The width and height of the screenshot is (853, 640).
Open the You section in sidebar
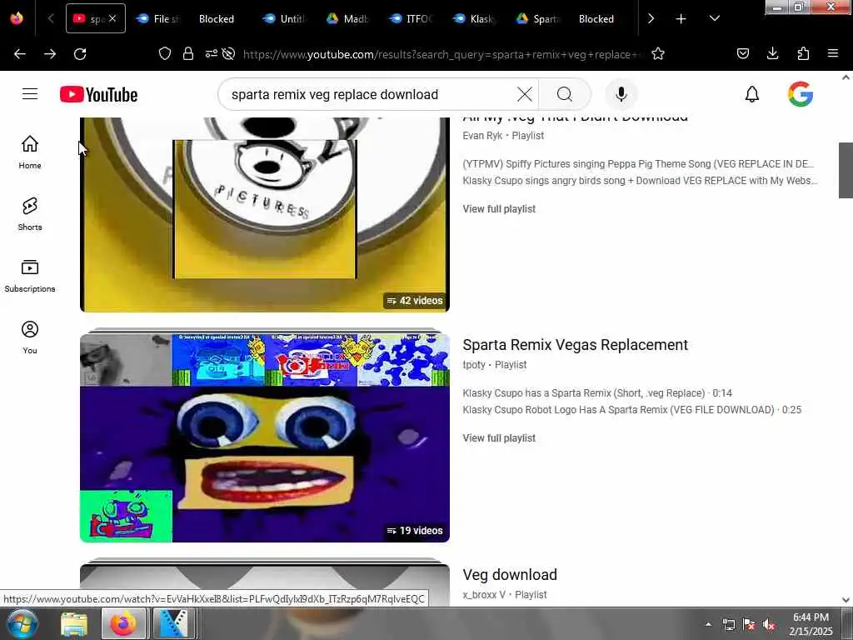click(x=30, y=337)
